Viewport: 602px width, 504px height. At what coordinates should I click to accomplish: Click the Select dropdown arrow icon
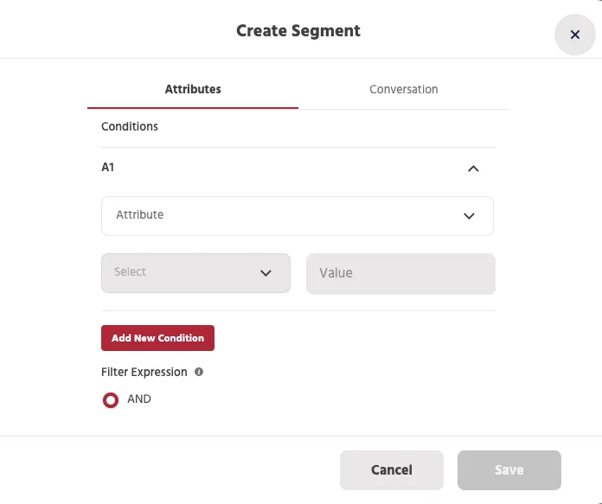click(x=266, y=273)
